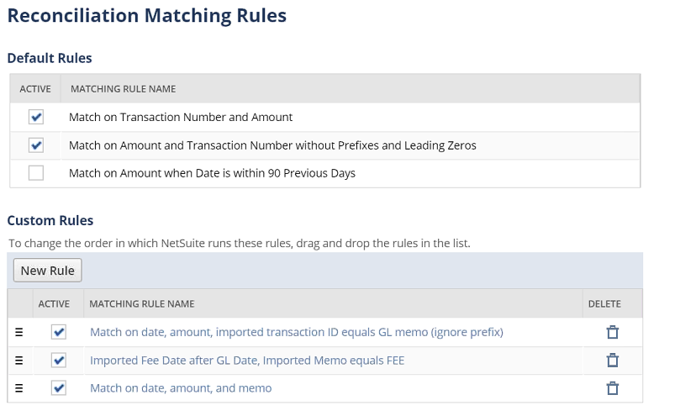
Task: Click trash icon for Imported Fee Date rule
Action: 613,361
